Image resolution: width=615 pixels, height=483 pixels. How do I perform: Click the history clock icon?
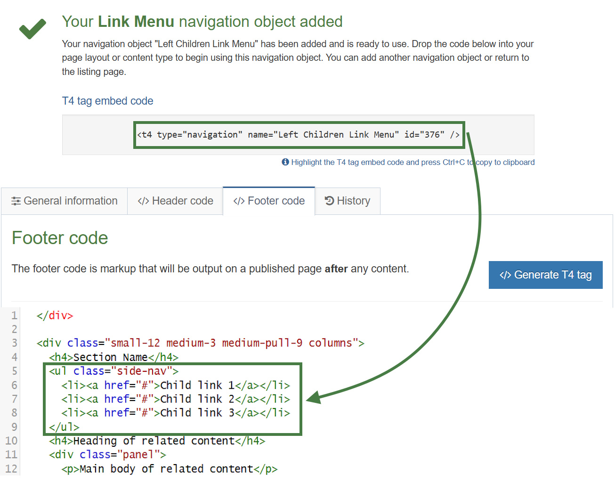click(328, 201)
